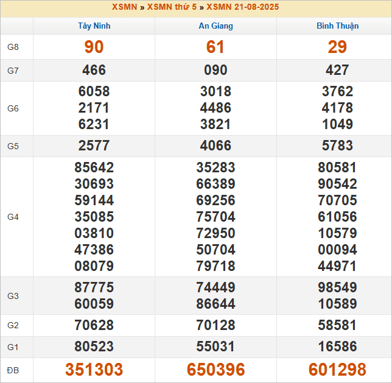The image size is (392, 383).
Task: Click An Giang G5 number 4066
Action: pyautogui.click(x=215, y=146)
